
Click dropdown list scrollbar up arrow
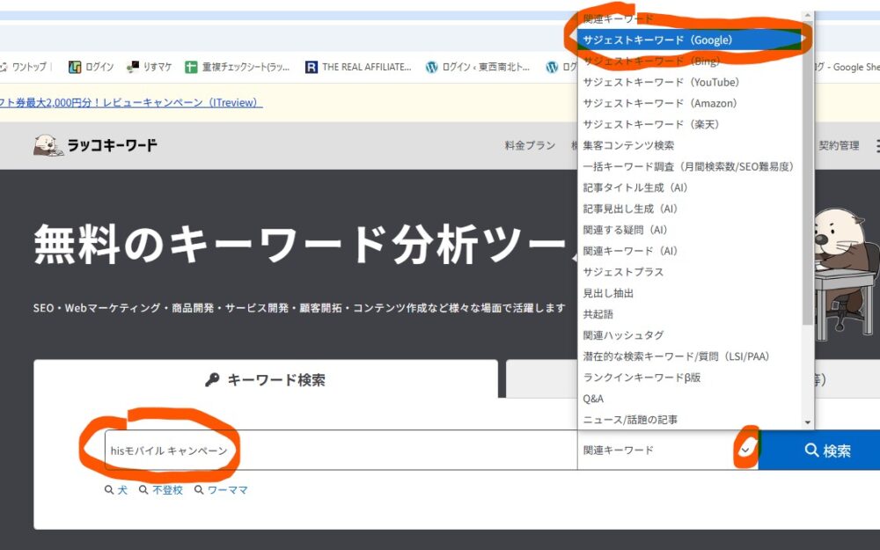808,15
